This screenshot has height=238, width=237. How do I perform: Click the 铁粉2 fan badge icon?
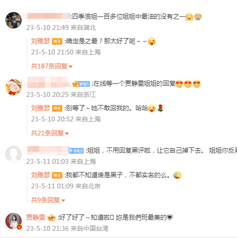click(x=76, y=151)
